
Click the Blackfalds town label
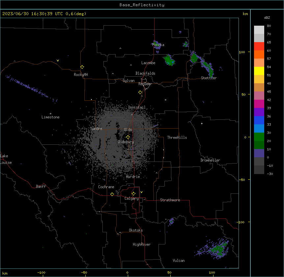point(145,73)
